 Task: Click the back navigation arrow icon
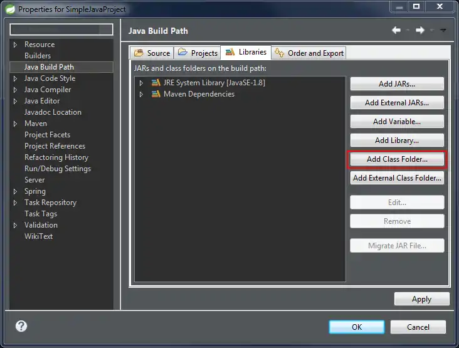[396, 30]
